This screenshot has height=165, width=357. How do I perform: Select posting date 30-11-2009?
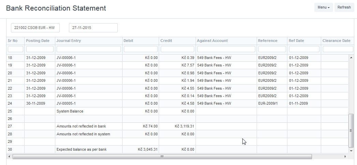coord(36,103)
